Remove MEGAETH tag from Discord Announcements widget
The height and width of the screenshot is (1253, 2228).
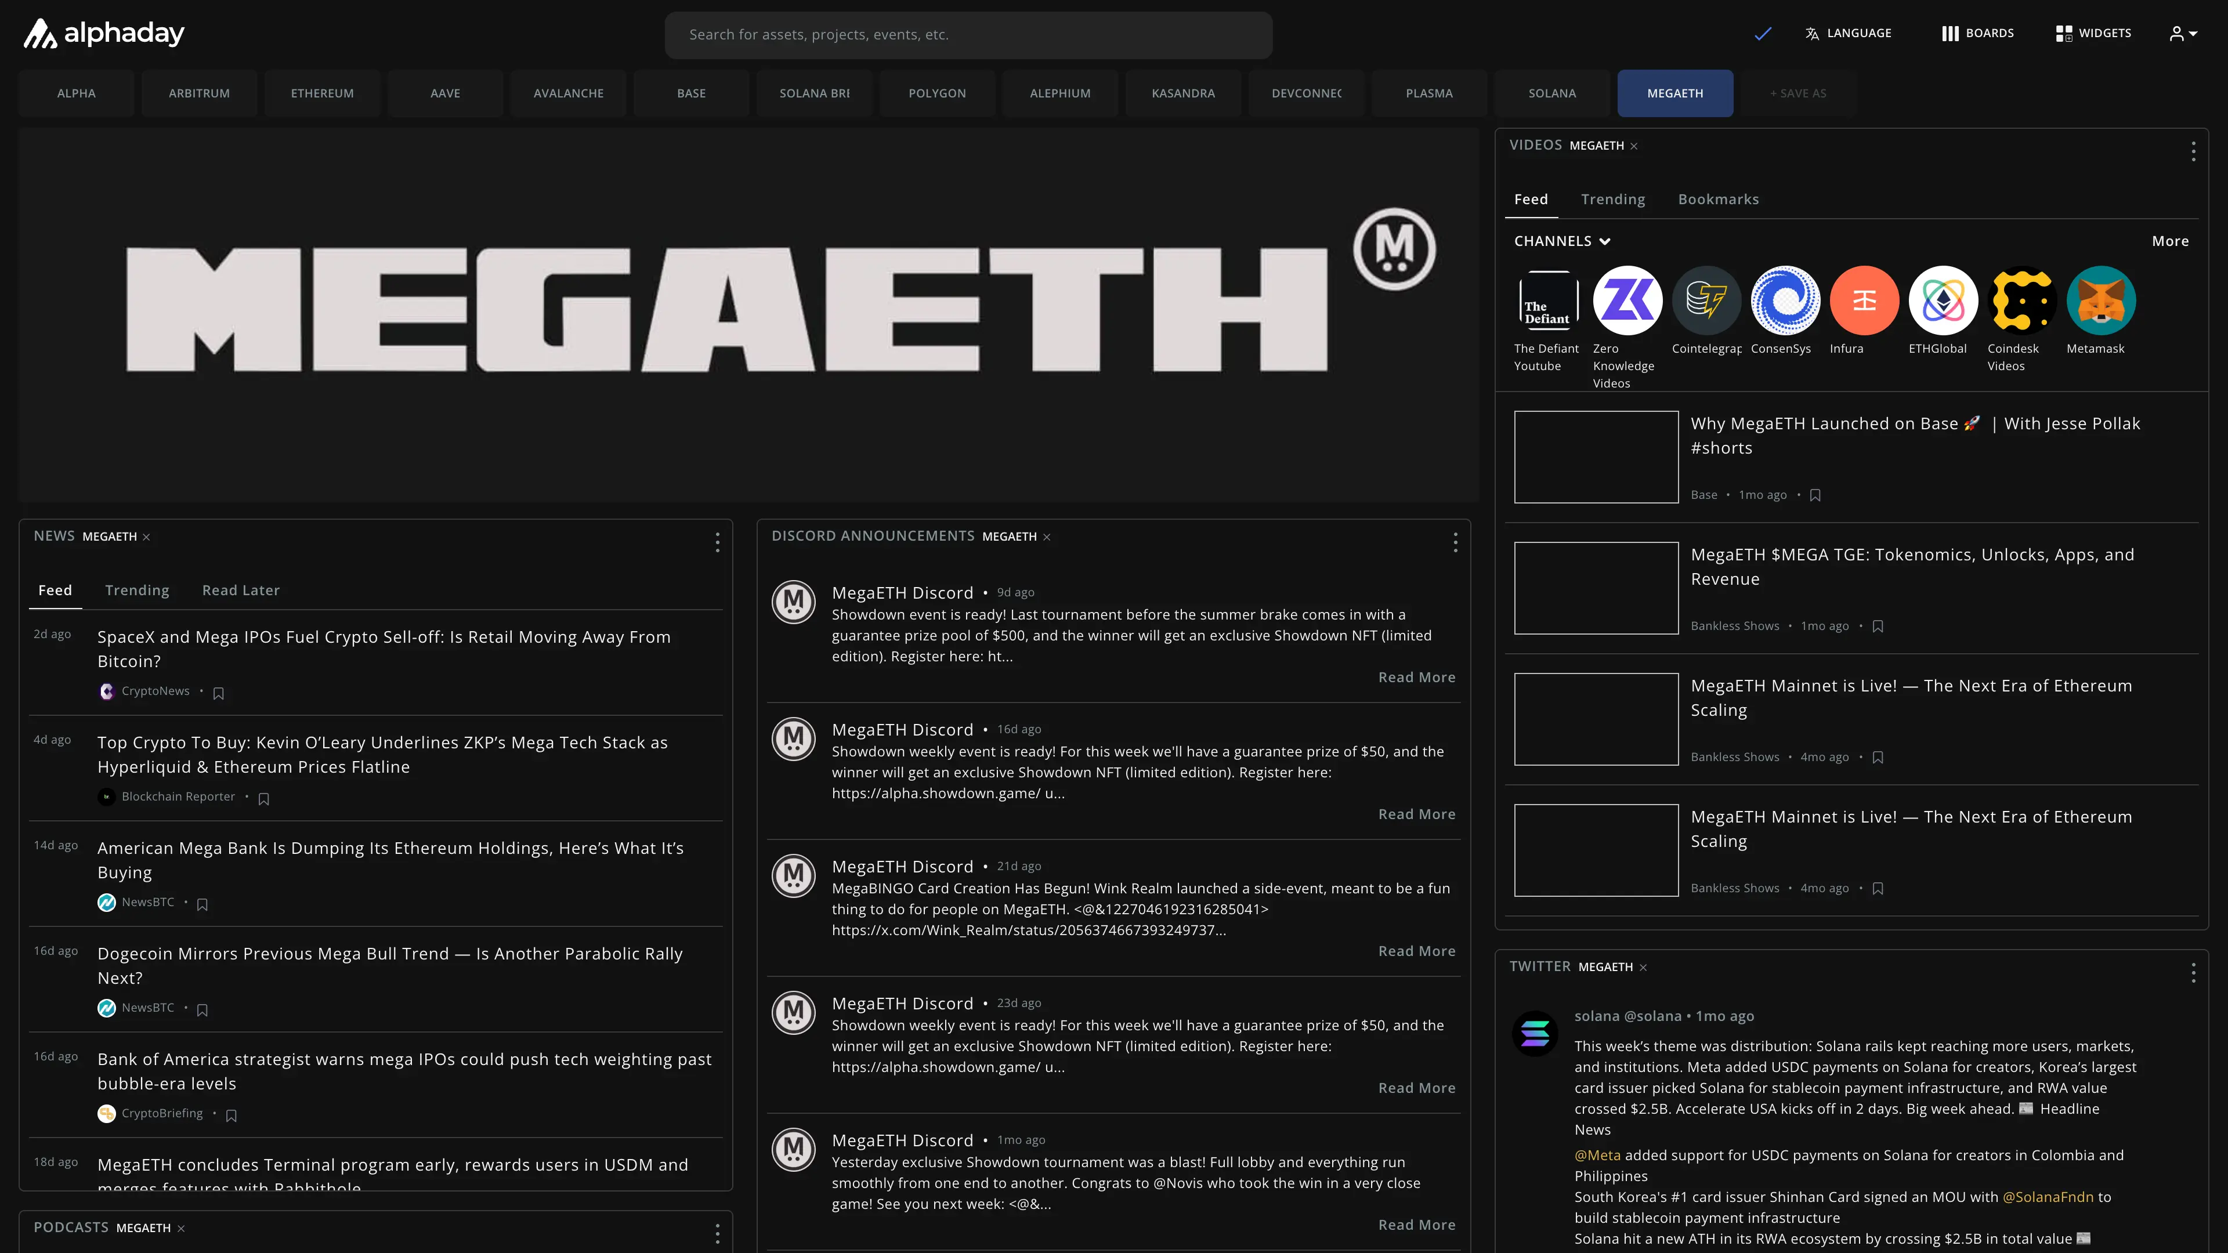coord(1047,537)
